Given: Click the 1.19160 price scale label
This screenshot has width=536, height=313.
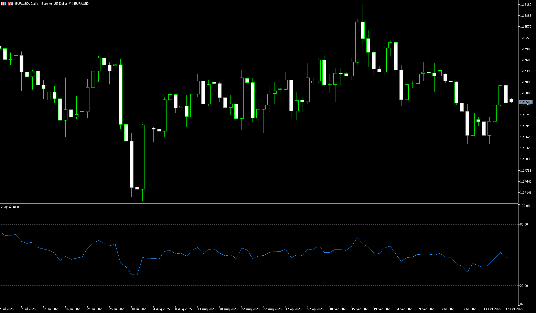Looking at the screenshot, I should tap(525, 5).
